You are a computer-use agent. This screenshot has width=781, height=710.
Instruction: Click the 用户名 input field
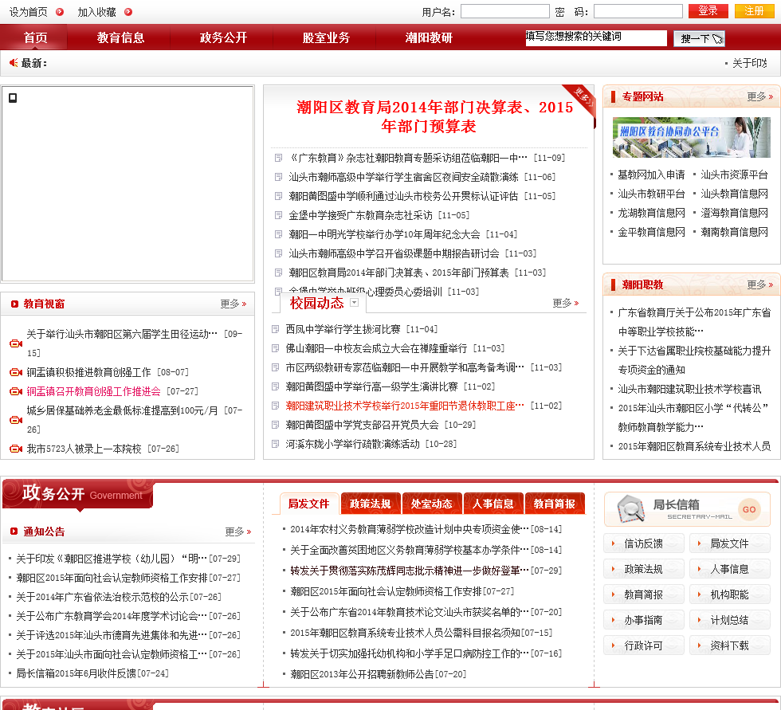pyautogui.click(x=504, y=11)
